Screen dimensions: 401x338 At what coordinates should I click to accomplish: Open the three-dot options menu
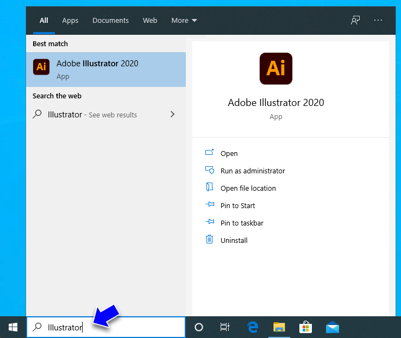point(378,20)
